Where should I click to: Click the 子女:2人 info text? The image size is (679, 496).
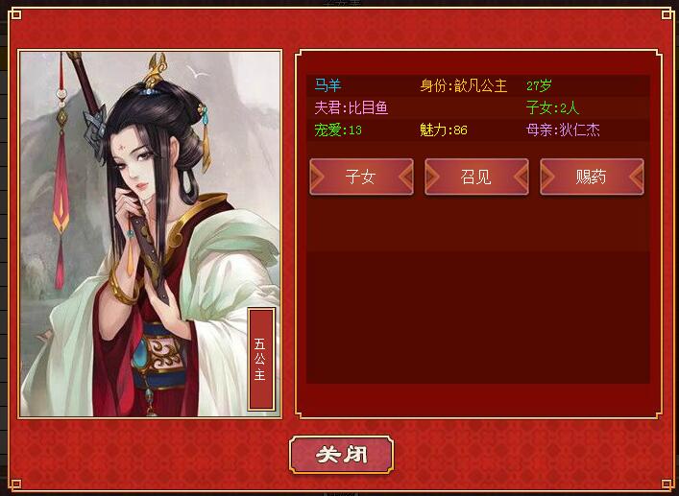[x=552, y=107]
